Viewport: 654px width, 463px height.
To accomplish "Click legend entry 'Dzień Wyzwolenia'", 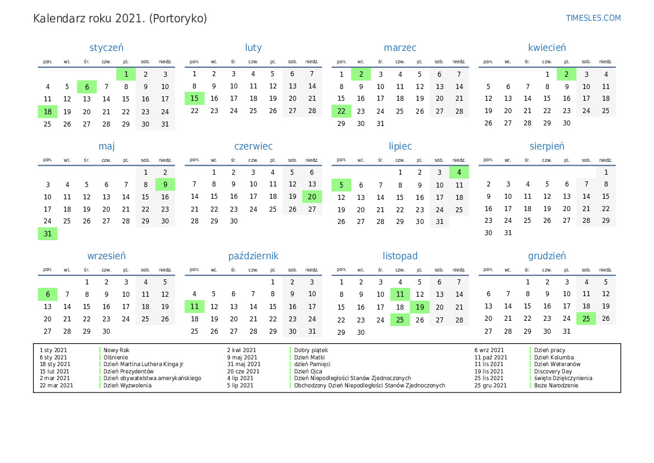I will pyautogui.click(x=127, y=385).
